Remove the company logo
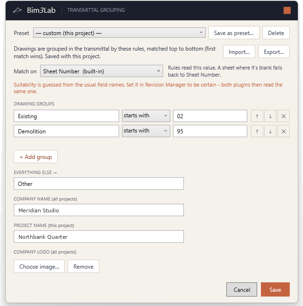 [83, 266]
